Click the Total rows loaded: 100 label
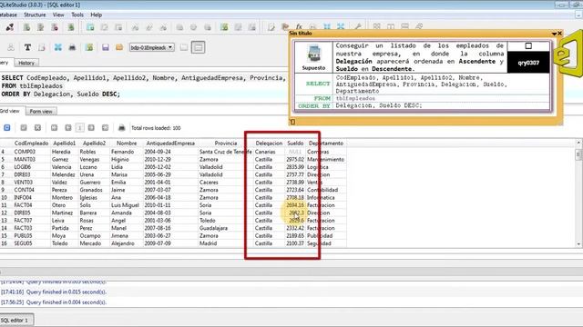The height and width of the screenshot is (327, 583). tap(156, 128)
